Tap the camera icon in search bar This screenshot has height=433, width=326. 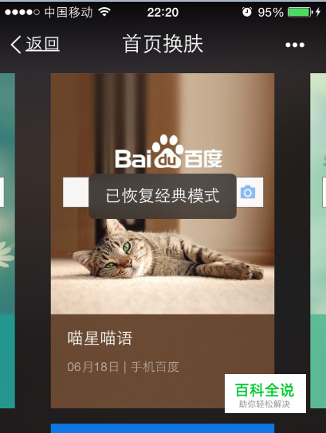248,192
